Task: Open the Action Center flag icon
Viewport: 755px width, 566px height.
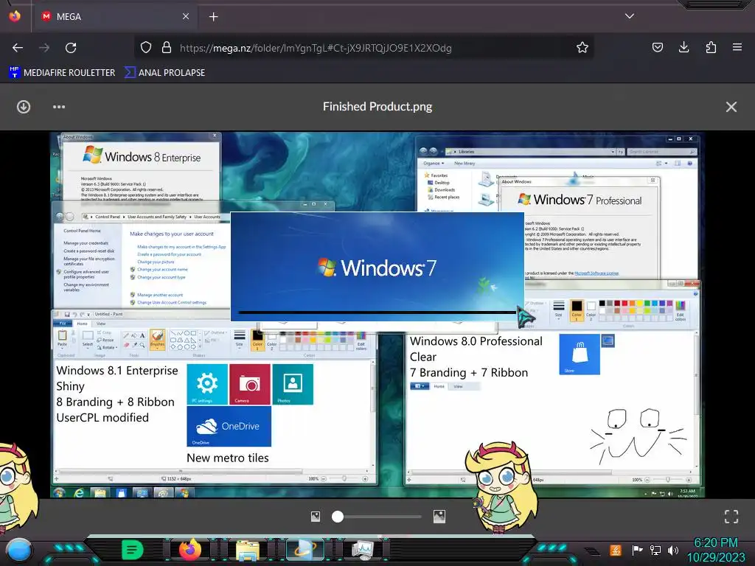Action: click(x=637, y=550)
